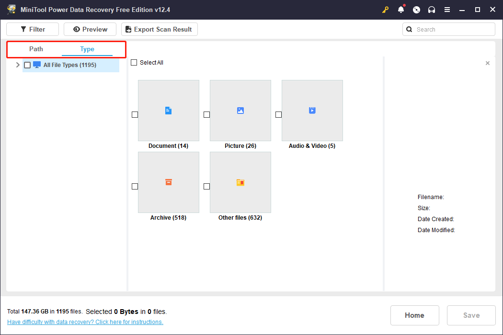
Task: Click the Document file type icon
Action: click(169, 111)
